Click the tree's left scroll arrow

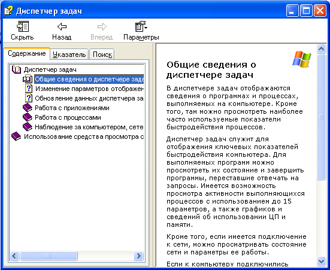14,256
